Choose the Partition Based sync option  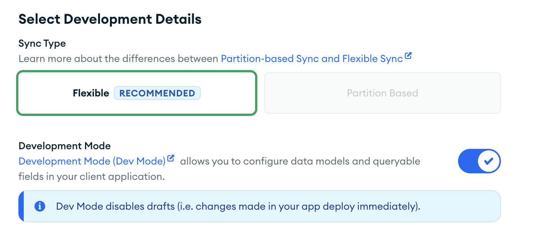(x=382, y=93)
